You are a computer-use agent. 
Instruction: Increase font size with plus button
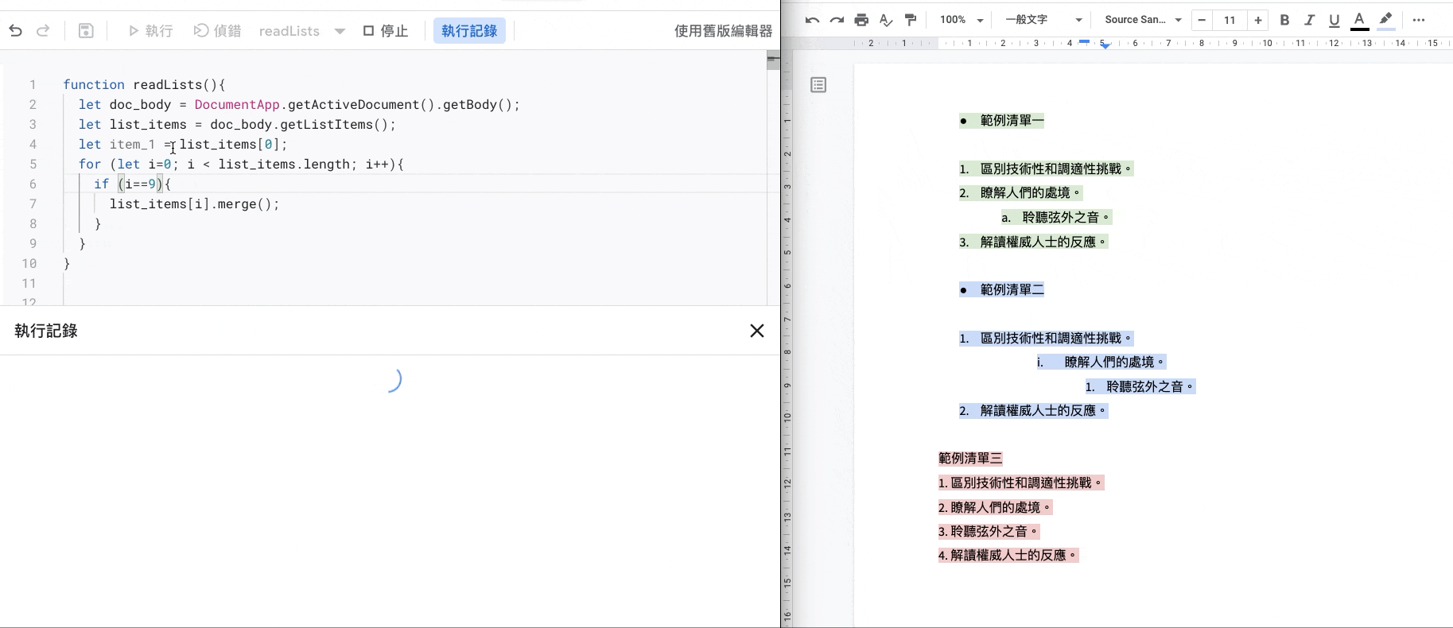click(1258, 20)
